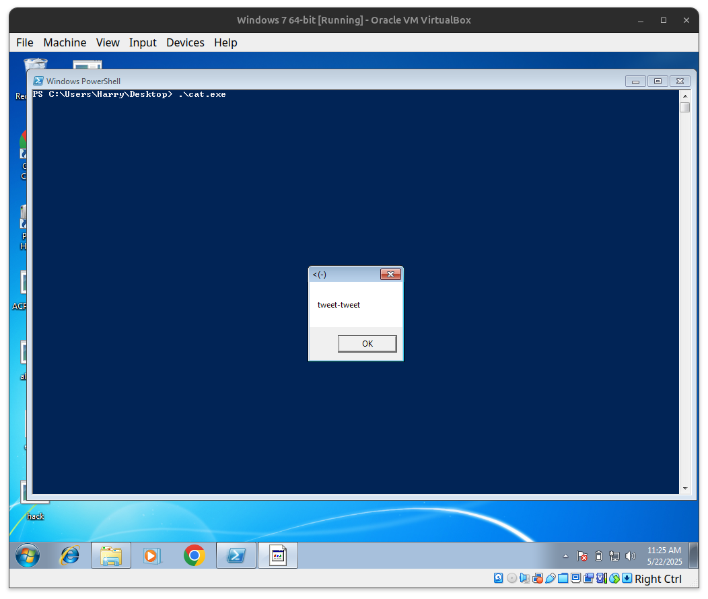This screenshot has height=599, width=708.
Task: Click the tweet-tweet message text
Action: [339, 305]
